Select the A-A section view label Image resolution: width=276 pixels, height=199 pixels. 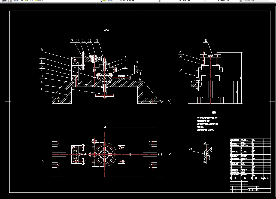pos(107,30)
